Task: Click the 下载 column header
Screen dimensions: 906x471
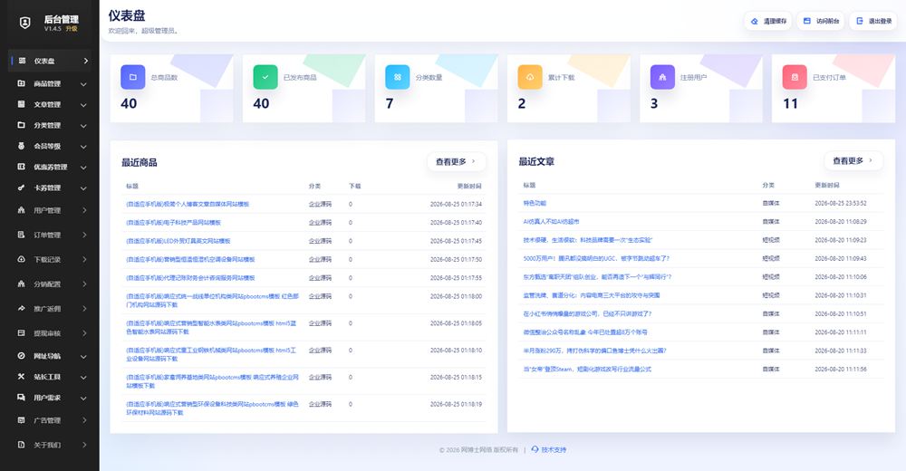Action: coord(355,186)
